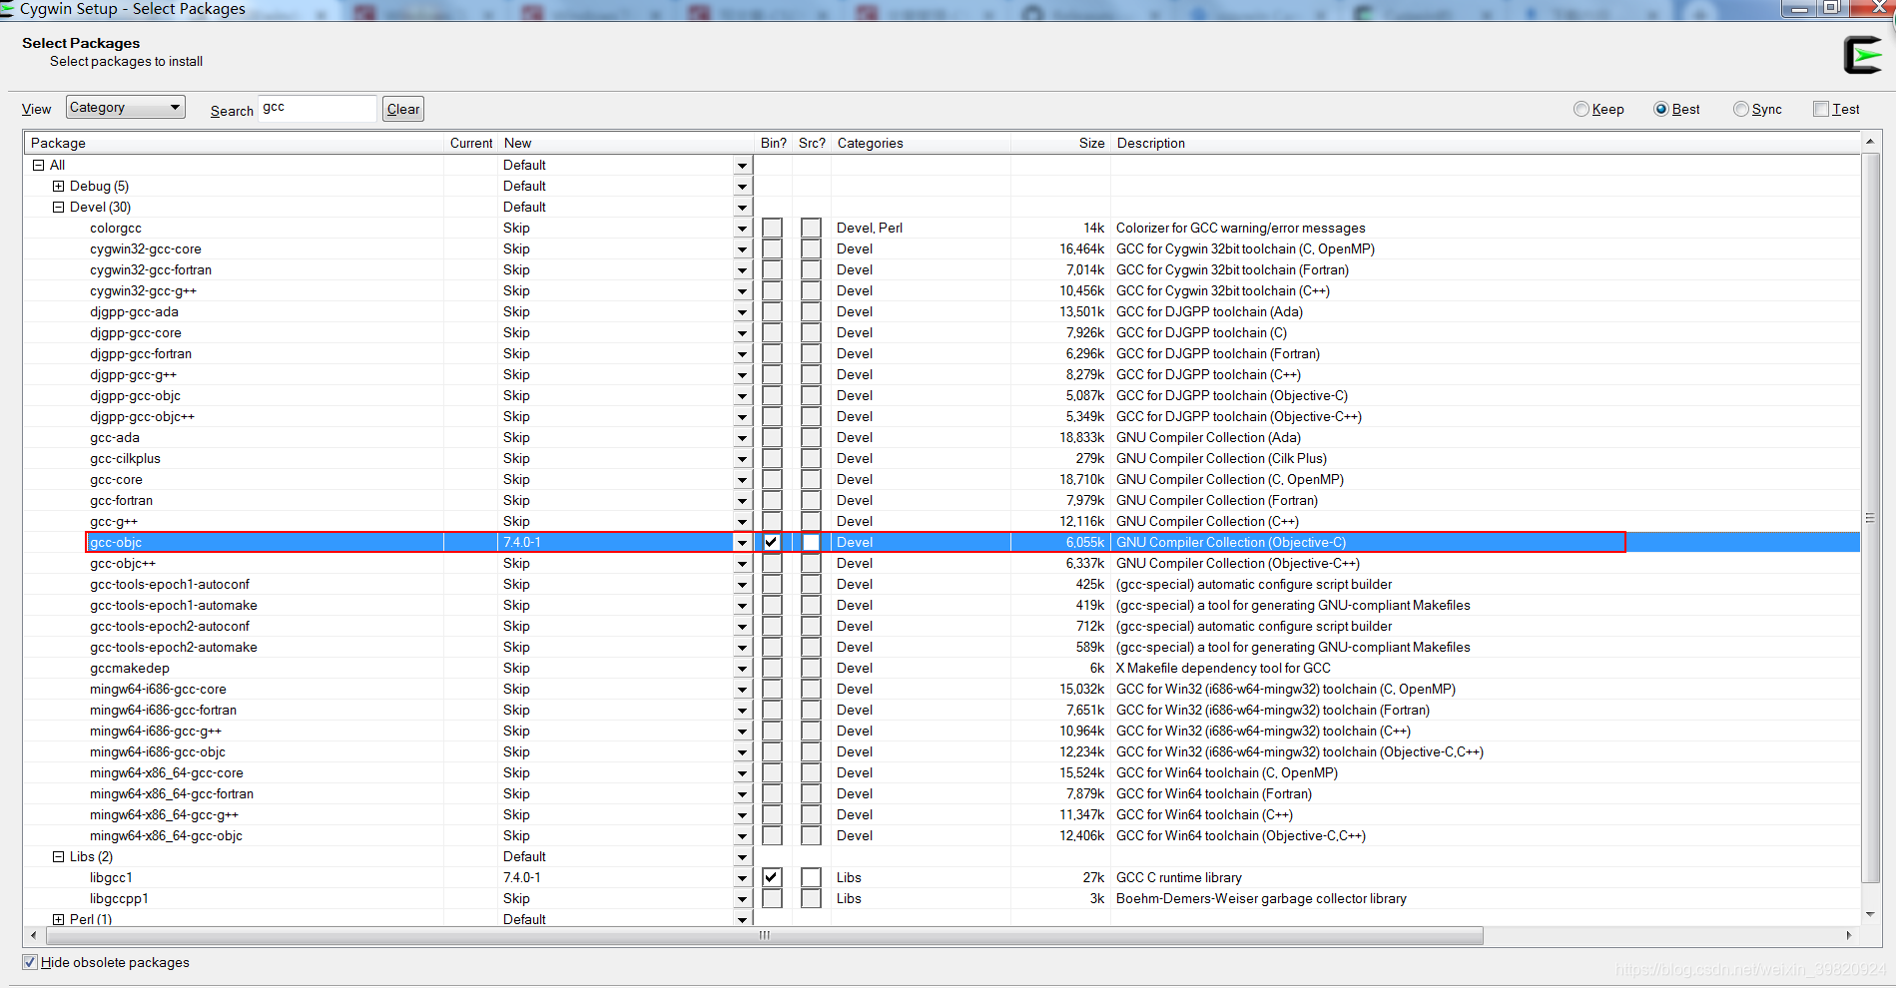Screen dimensions: 1896x988
Task: Click the Clear search button
Action: pyautogui.click(x=403, y=109)
